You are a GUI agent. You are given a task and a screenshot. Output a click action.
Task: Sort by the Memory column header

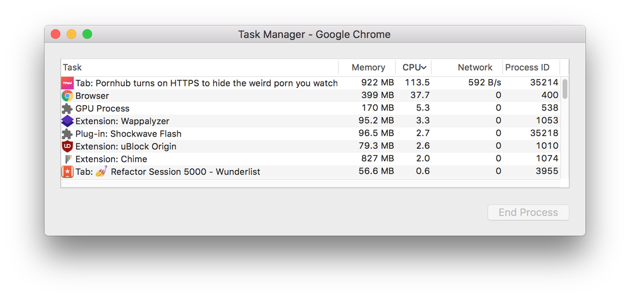click(368, 67)
